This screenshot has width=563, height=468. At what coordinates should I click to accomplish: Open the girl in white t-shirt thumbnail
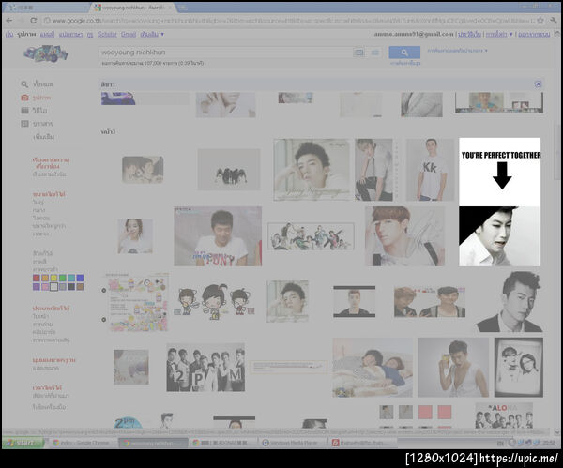click(135, 236)
